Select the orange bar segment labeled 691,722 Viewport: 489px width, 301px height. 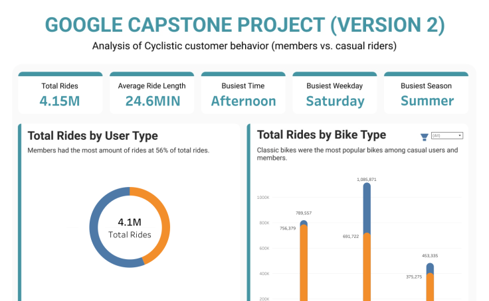pos(367,265)
